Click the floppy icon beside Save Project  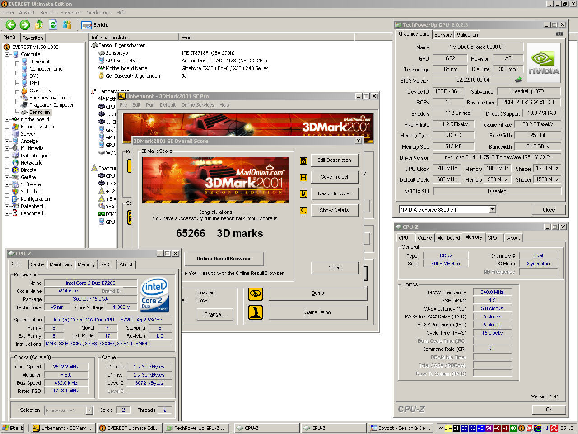pyautogui.click(x=303, y=177)
